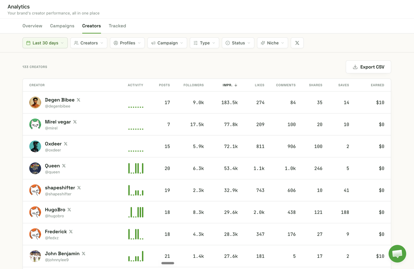The image size is (414, 269).
Task: Switch to the Campaigns tab
Action: pyautogui.click(x=62, y=26)
